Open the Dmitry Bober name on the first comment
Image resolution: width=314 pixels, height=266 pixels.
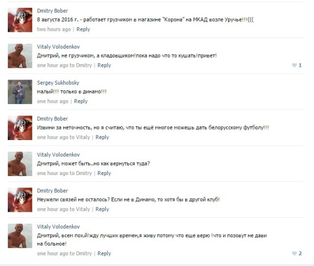click(52, 11)
